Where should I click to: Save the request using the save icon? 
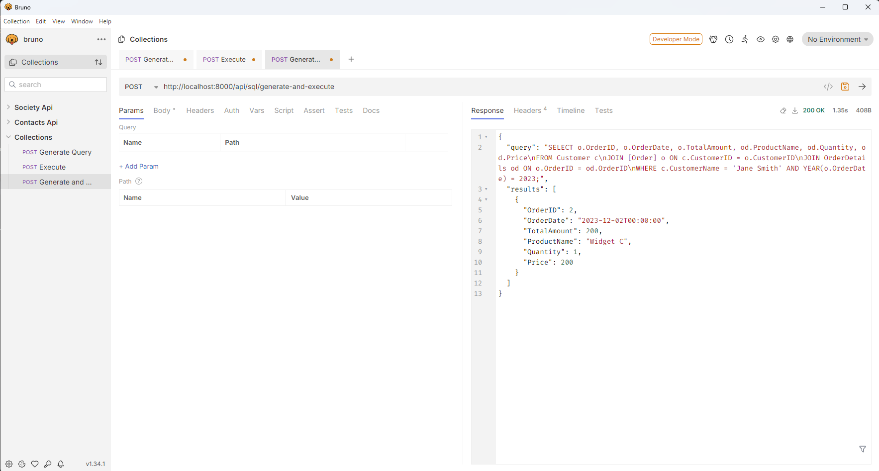[x=845, y=86]
